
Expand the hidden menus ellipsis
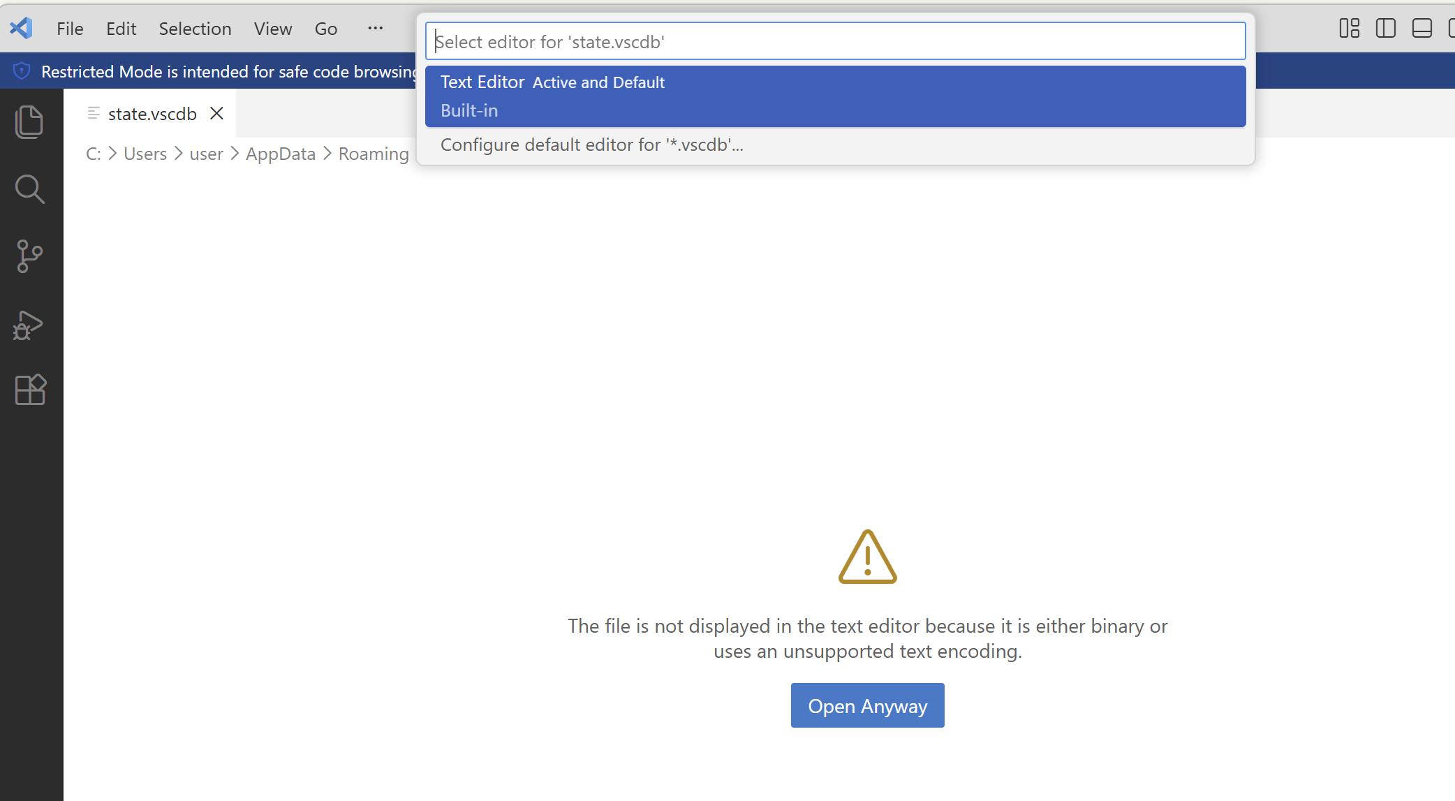375,29
